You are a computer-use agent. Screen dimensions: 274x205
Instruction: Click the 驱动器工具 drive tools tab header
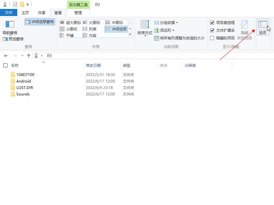click(x=78, y=5)
